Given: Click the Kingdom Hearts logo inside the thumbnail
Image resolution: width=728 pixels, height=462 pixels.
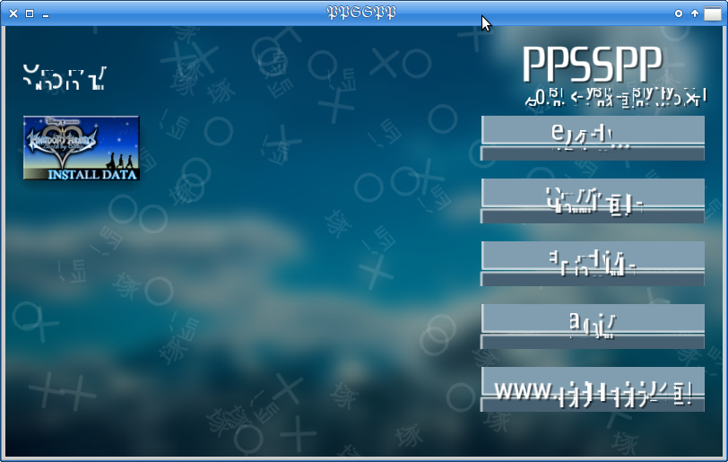Looking at the screenshot, I should [x=61, y=144].
